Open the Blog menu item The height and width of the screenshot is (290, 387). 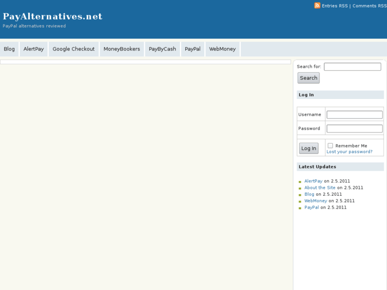pos(9,49)
